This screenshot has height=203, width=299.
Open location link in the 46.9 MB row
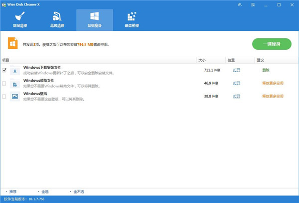pyautogui.click(x=237, y=83)
